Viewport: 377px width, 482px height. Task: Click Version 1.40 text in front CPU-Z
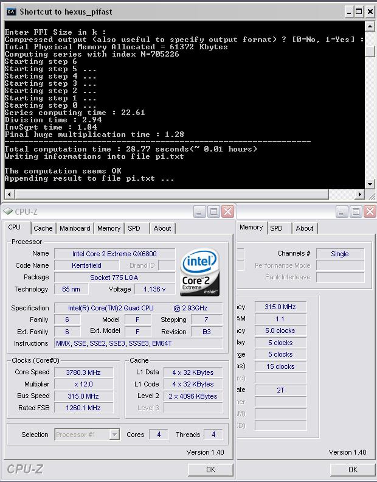(x=205, y=452)
